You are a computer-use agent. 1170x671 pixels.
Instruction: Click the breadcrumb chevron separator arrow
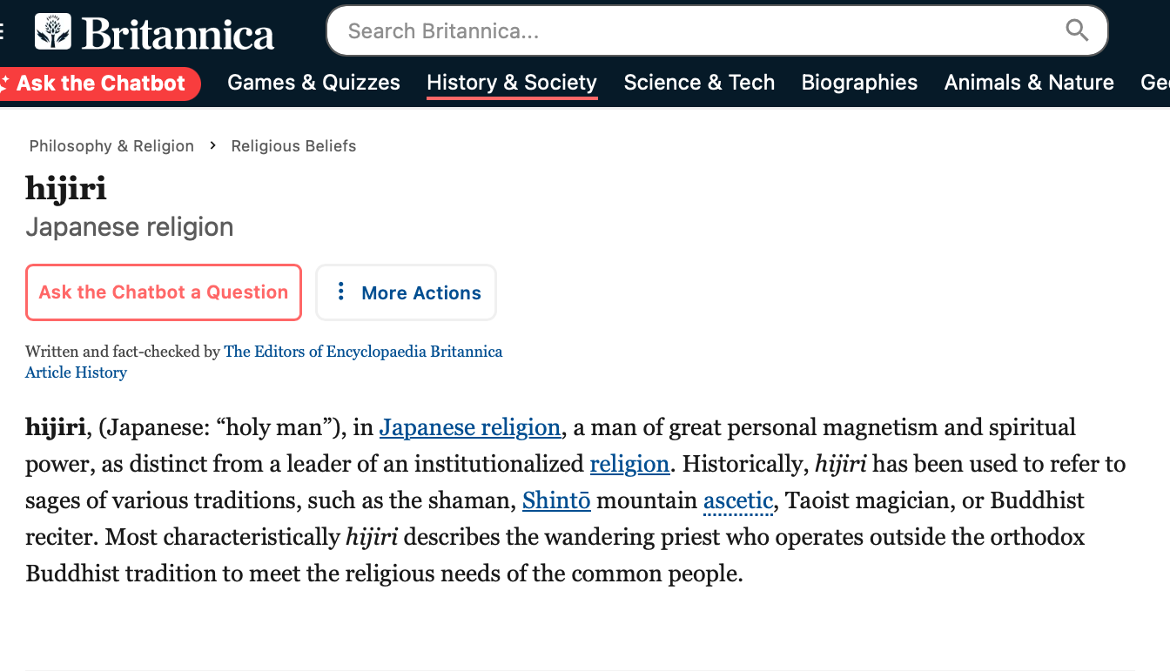(212, 145)
